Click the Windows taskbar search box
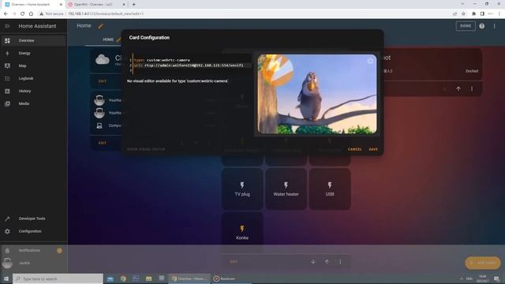This screenshot has height=284, width=505. point(58,278)
